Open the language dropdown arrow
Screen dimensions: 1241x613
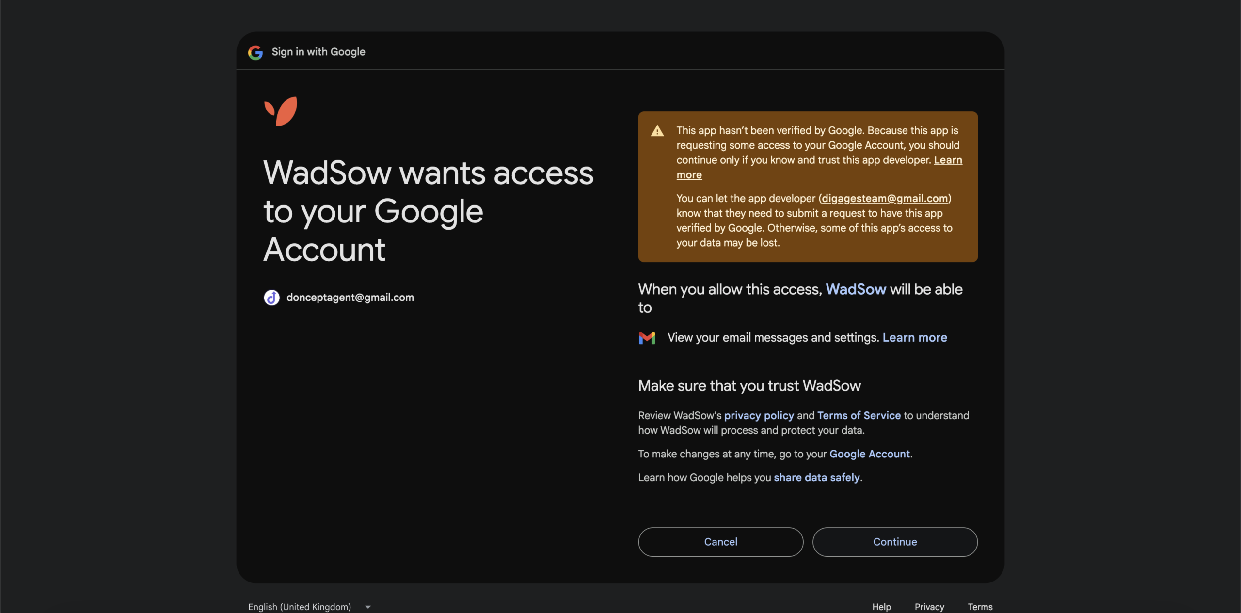point(368,607)
